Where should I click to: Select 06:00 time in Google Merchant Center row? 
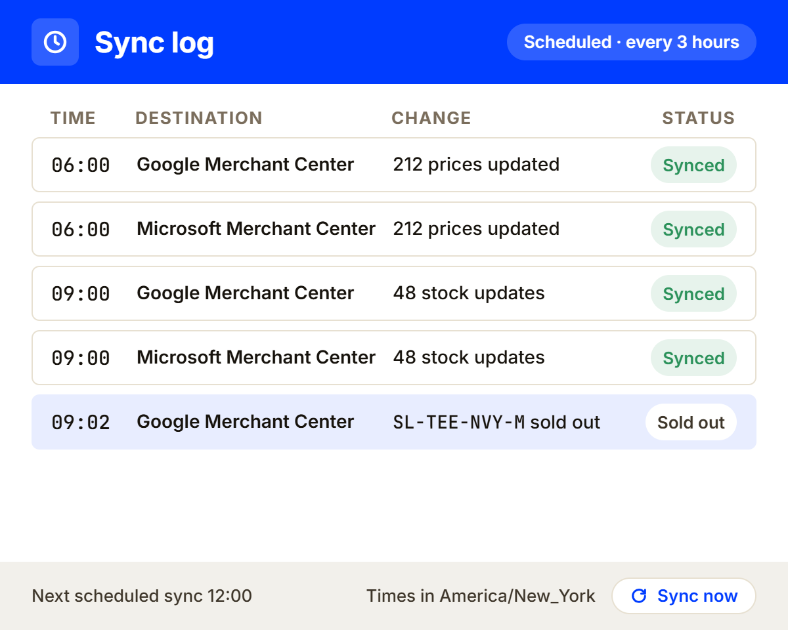(x=81, y=165)
